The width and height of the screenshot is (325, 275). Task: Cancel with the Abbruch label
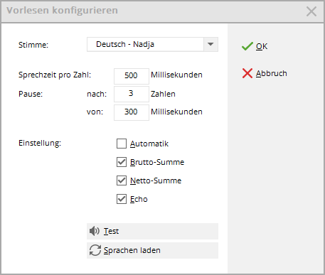(272, 73)
